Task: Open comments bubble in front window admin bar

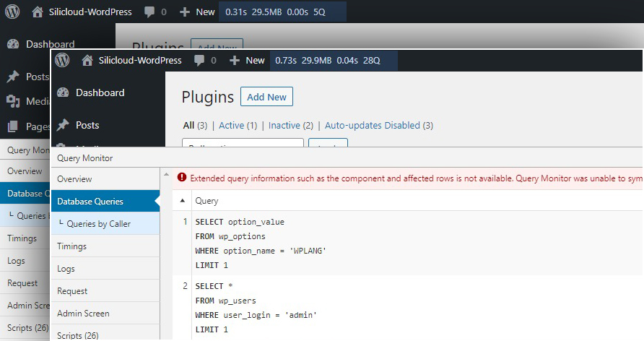Action: [199, 61]
